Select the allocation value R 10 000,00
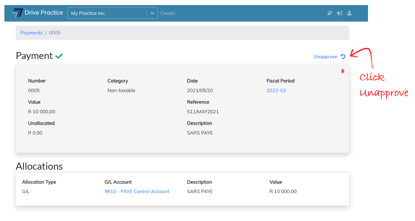 (x=283, y=191)
